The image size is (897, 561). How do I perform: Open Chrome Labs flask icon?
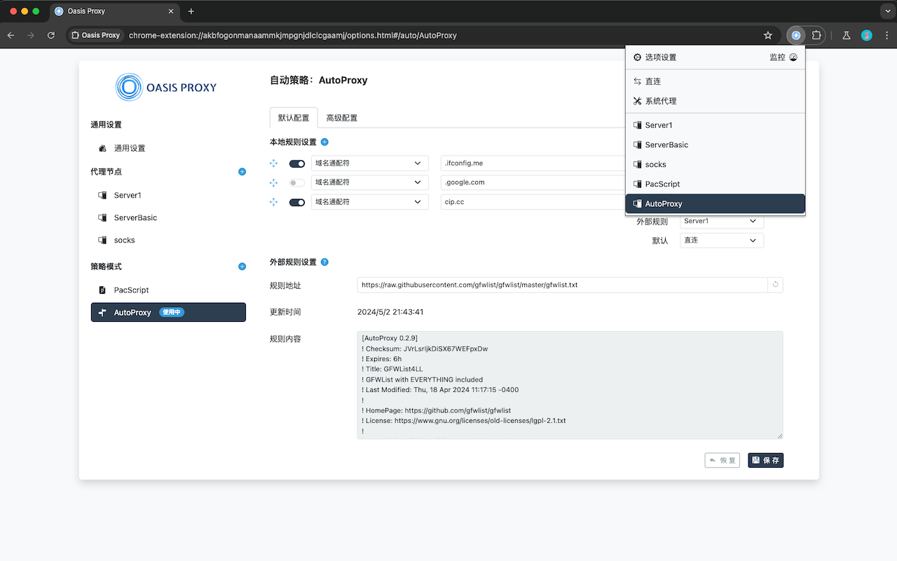coord(847,35)
